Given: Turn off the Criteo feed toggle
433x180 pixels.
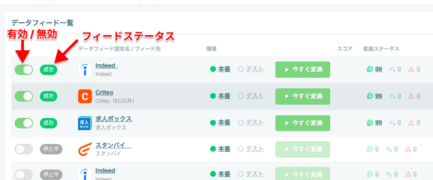Looking at the screenshot, I should pyautogui.click(x=24, y=96).
